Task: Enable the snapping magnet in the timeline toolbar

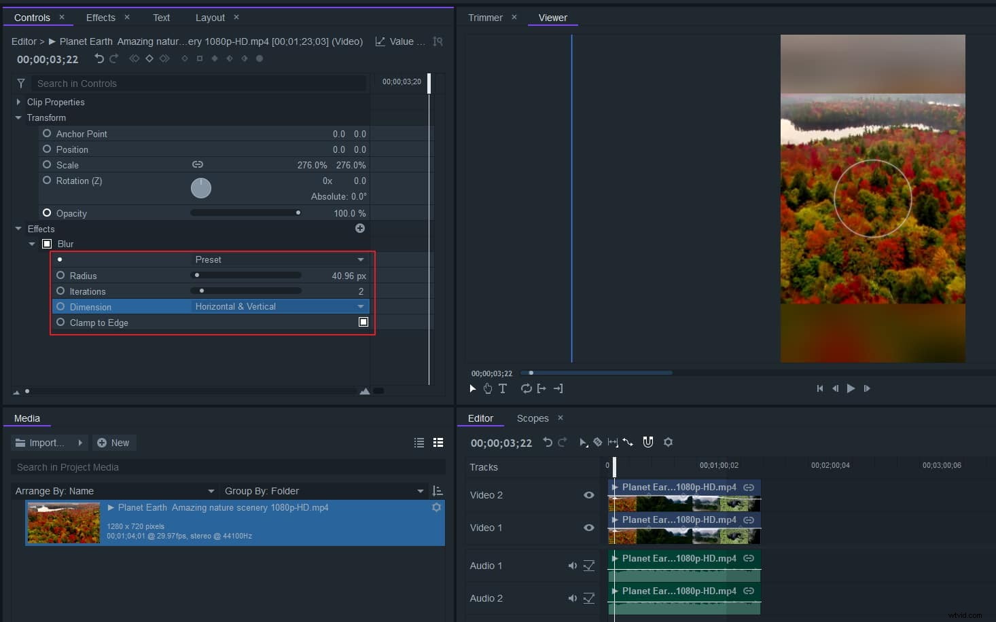Action: 647,442
